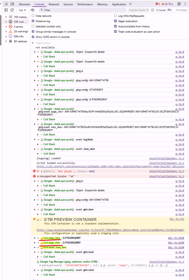Click error icon on 'Not found.' 404 row

[x=35, y=171]
